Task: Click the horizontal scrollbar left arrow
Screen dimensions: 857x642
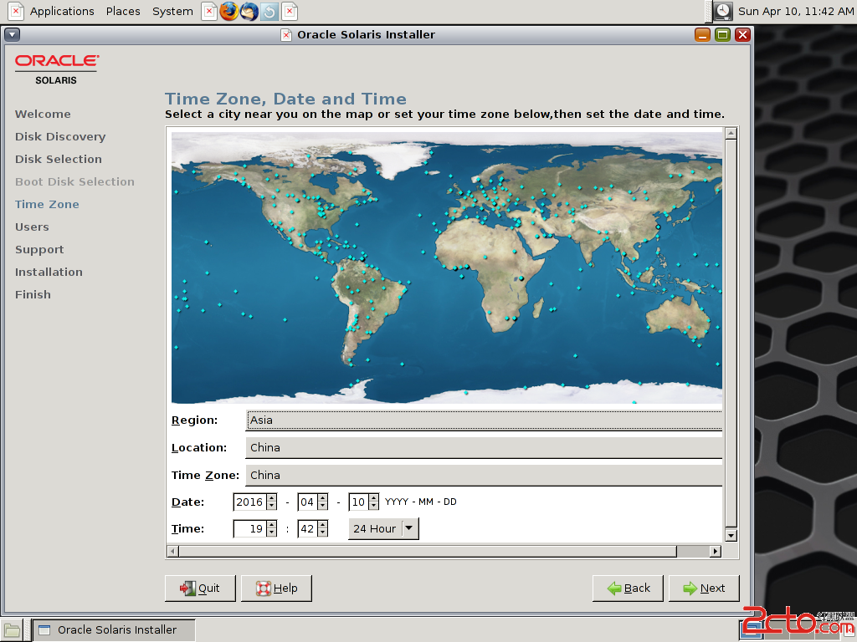Action: coord(172,552)
